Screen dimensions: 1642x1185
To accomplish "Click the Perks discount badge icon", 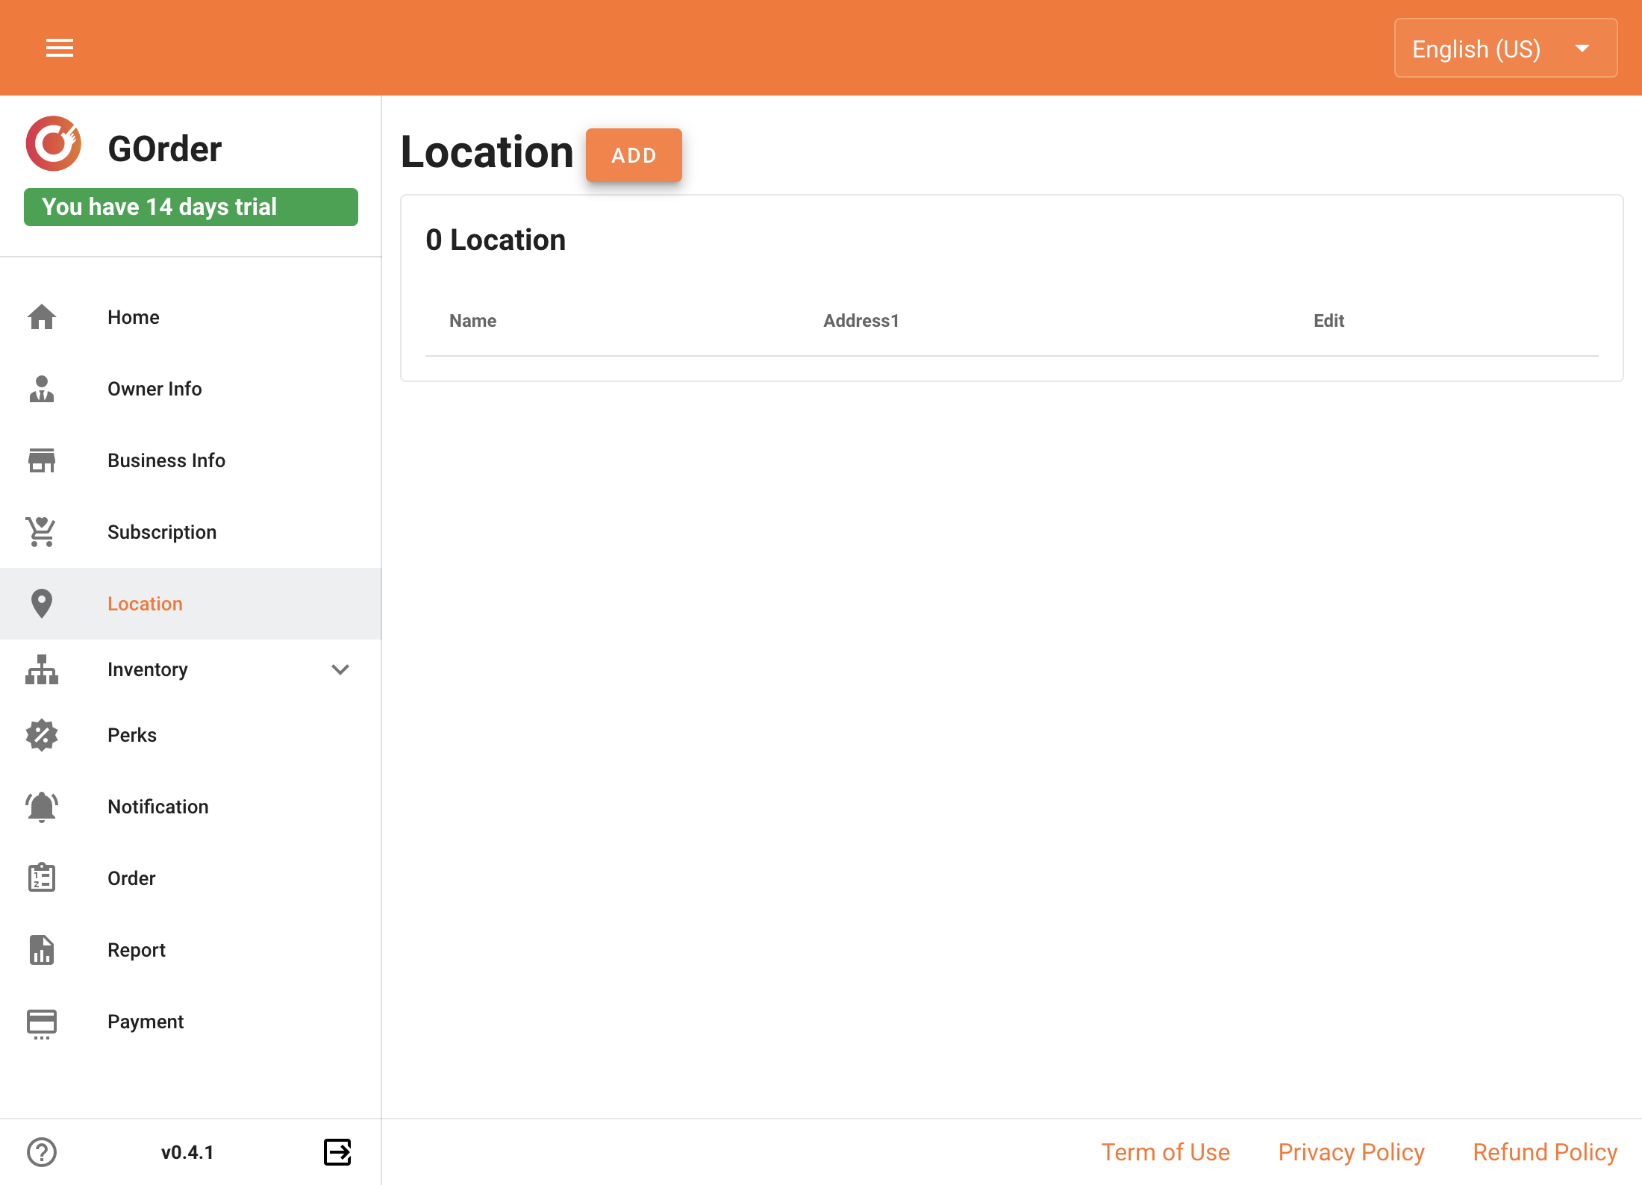I will click(42, 735).
